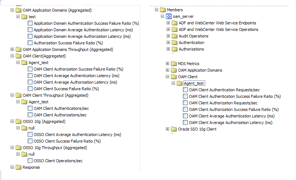Expand ADF and WebCenter Web Service Operations

pos(168,29)
